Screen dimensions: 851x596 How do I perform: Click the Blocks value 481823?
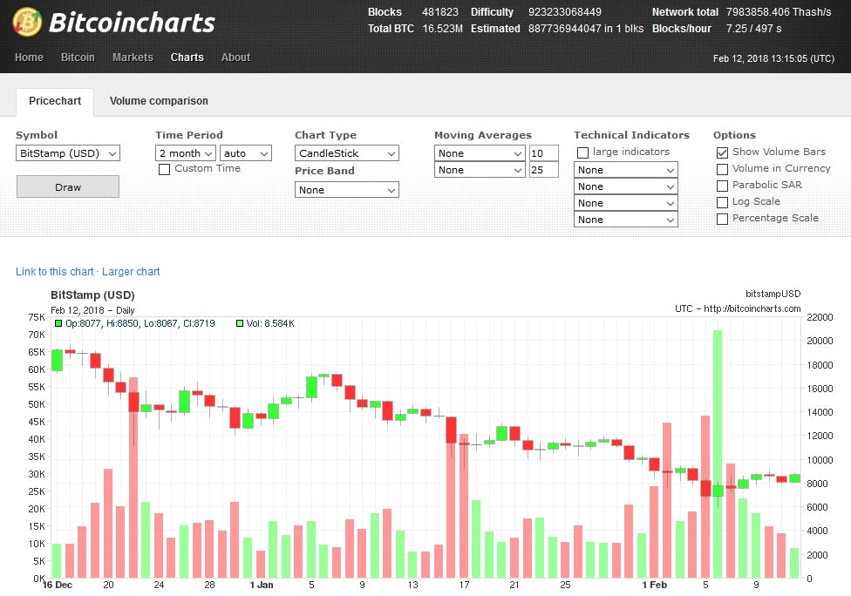[440, 12]
